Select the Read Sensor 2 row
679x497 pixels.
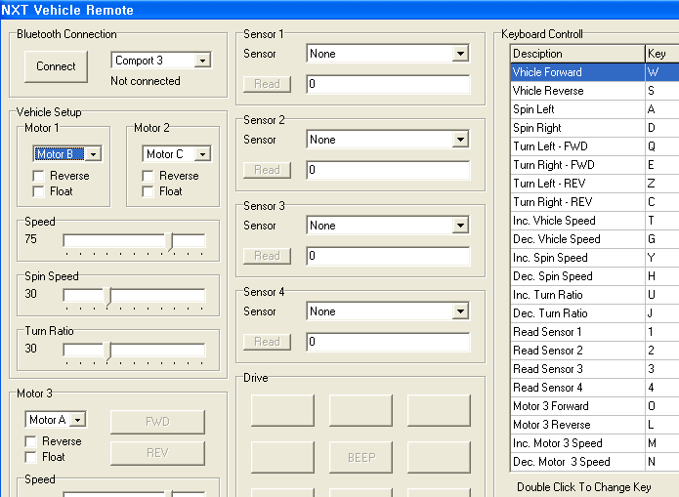595,351
